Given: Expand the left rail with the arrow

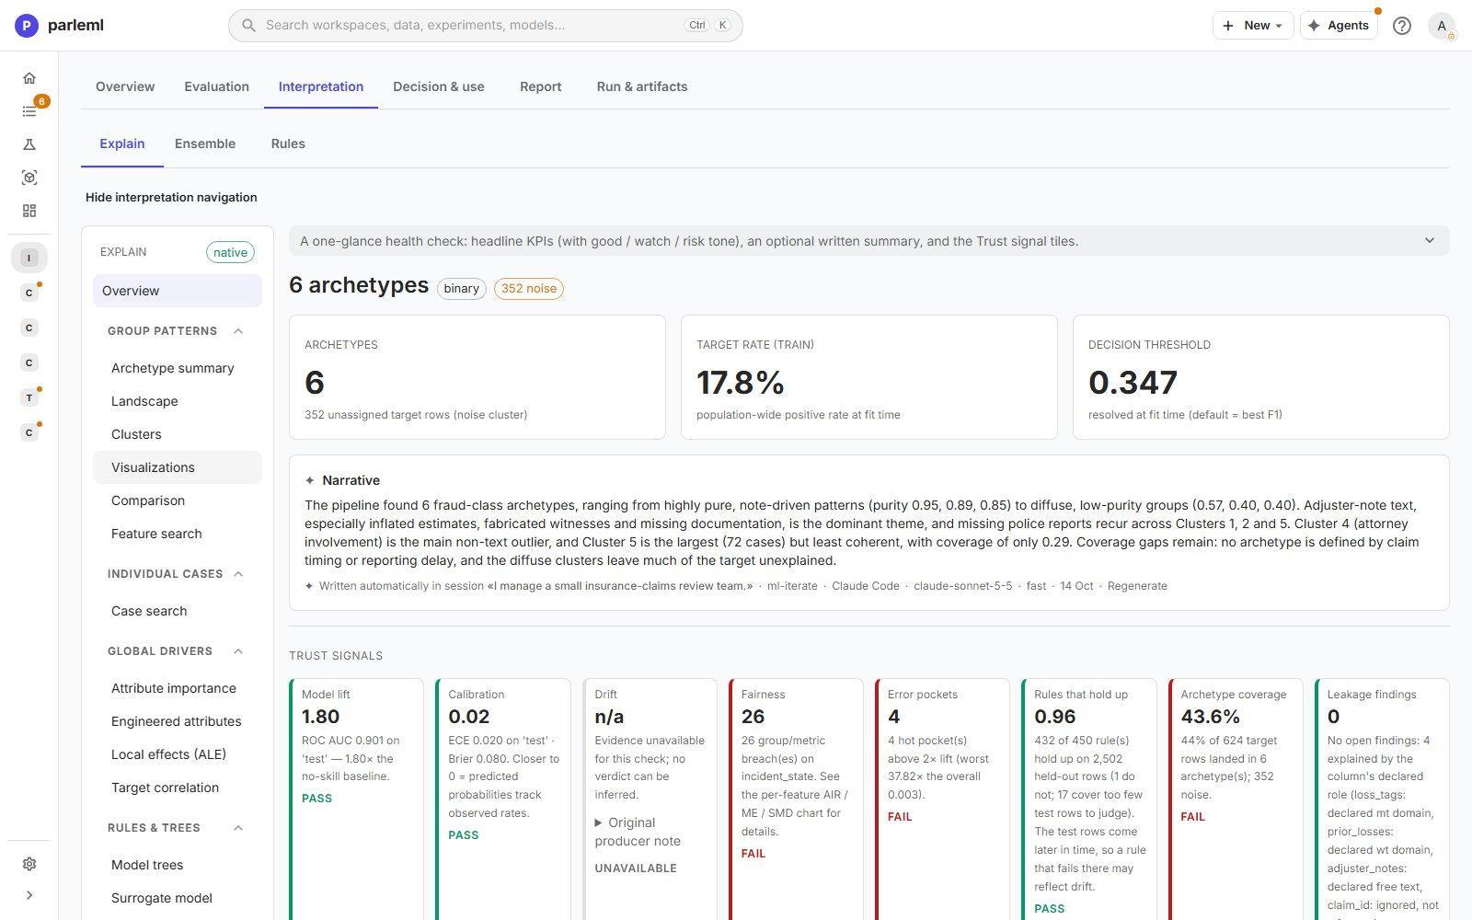Looking at the screenshot, I should click(x=29, y=895).
